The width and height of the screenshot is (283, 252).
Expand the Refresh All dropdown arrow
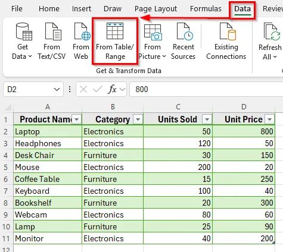[x=275, y=57]
